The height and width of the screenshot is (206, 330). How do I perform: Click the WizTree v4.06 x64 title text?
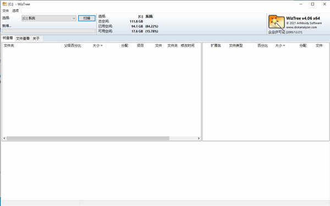click(x=303, y=18)
